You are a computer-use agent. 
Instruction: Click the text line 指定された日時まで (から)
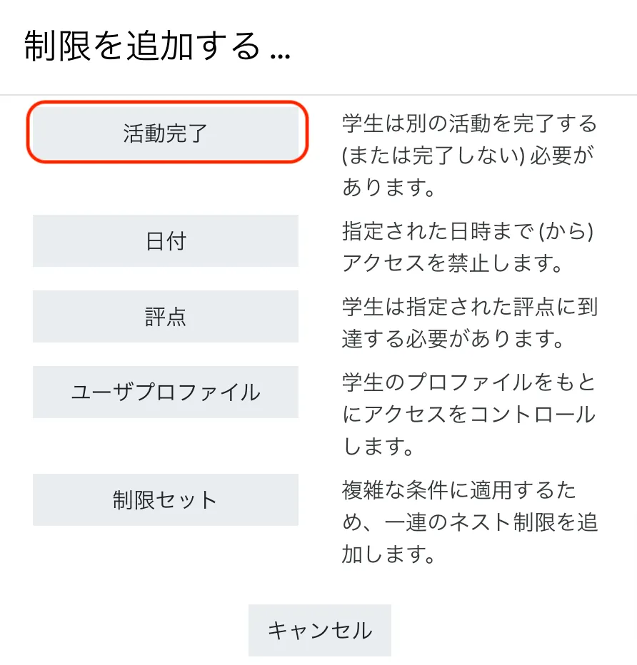tap(468, 231)
